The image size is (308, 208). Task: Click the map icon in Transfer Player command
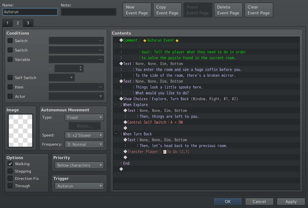pyautogui.click(x=165, y=152)
